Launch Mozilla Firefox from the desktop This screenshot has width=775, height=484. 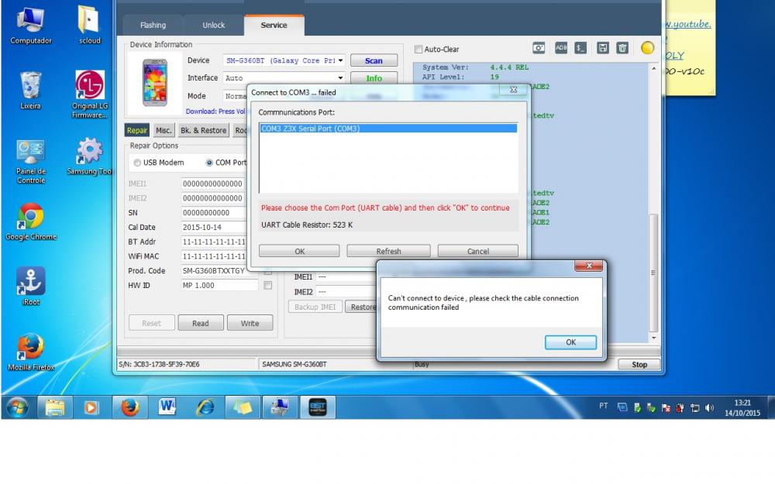(31, 352)
